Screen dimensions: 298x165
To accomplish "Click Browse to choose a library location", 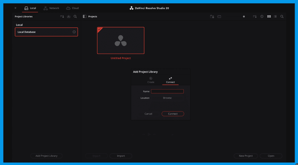I will pos(167,98).
